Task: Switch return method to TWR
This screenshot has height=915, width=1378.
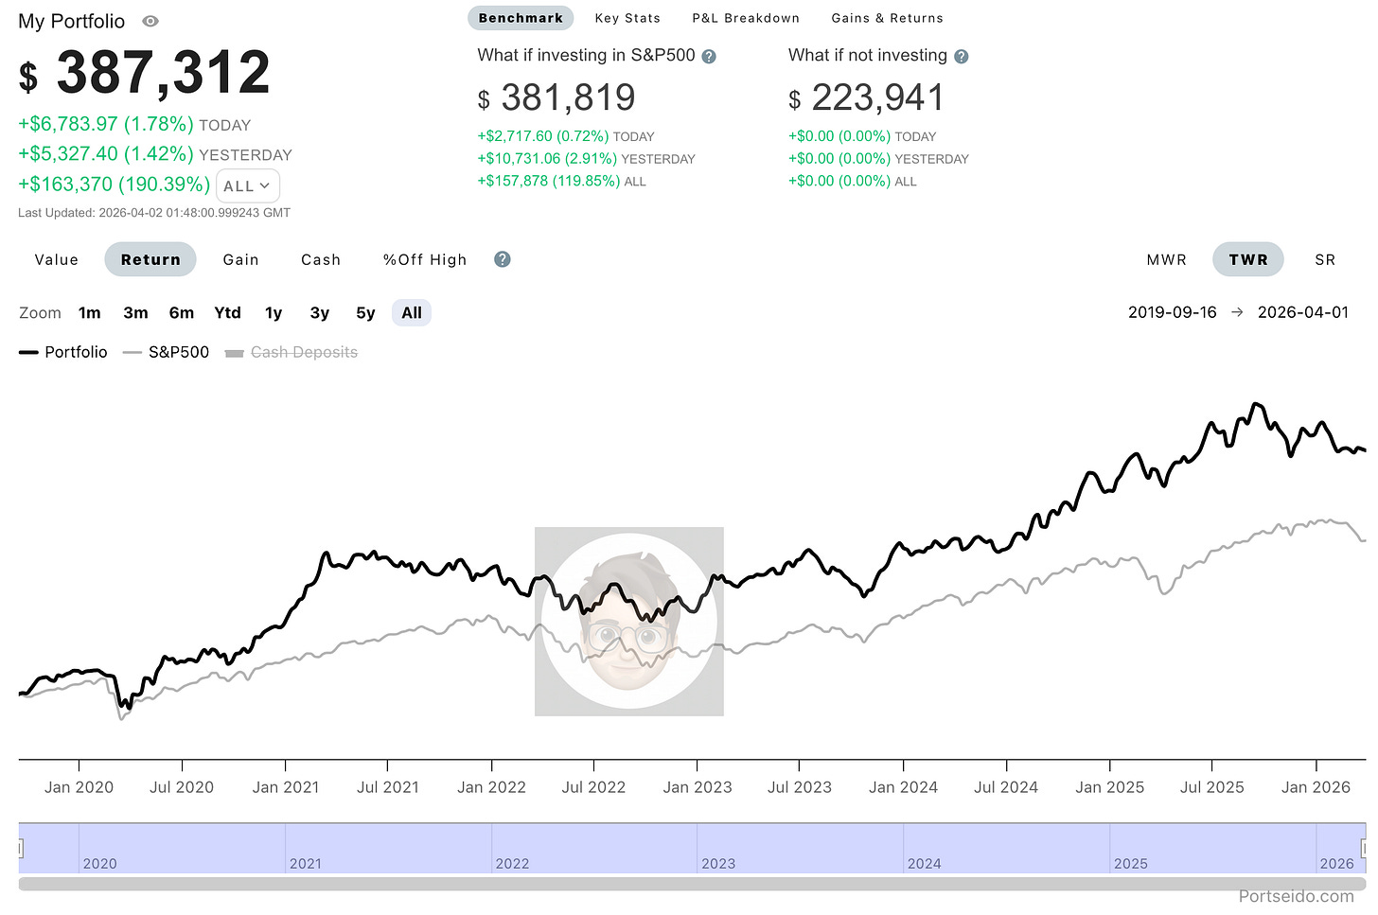Action: 1248,259
